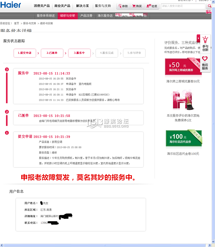Click step 2.已派单 button
The width and height of the screenshot is (215, 247).
pos(52,53)
